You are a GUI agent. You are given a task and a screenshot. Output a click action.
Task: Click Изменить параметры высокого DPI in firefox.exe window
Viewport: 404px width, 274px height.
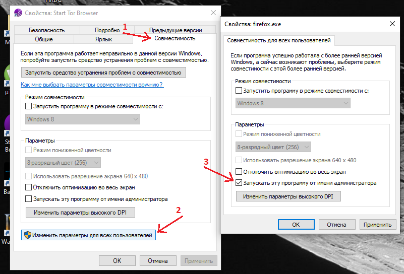point(288,196)
